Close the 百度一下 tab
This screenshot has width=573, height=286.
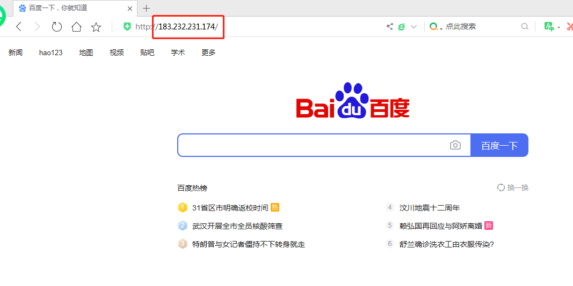tap(130, 9)
